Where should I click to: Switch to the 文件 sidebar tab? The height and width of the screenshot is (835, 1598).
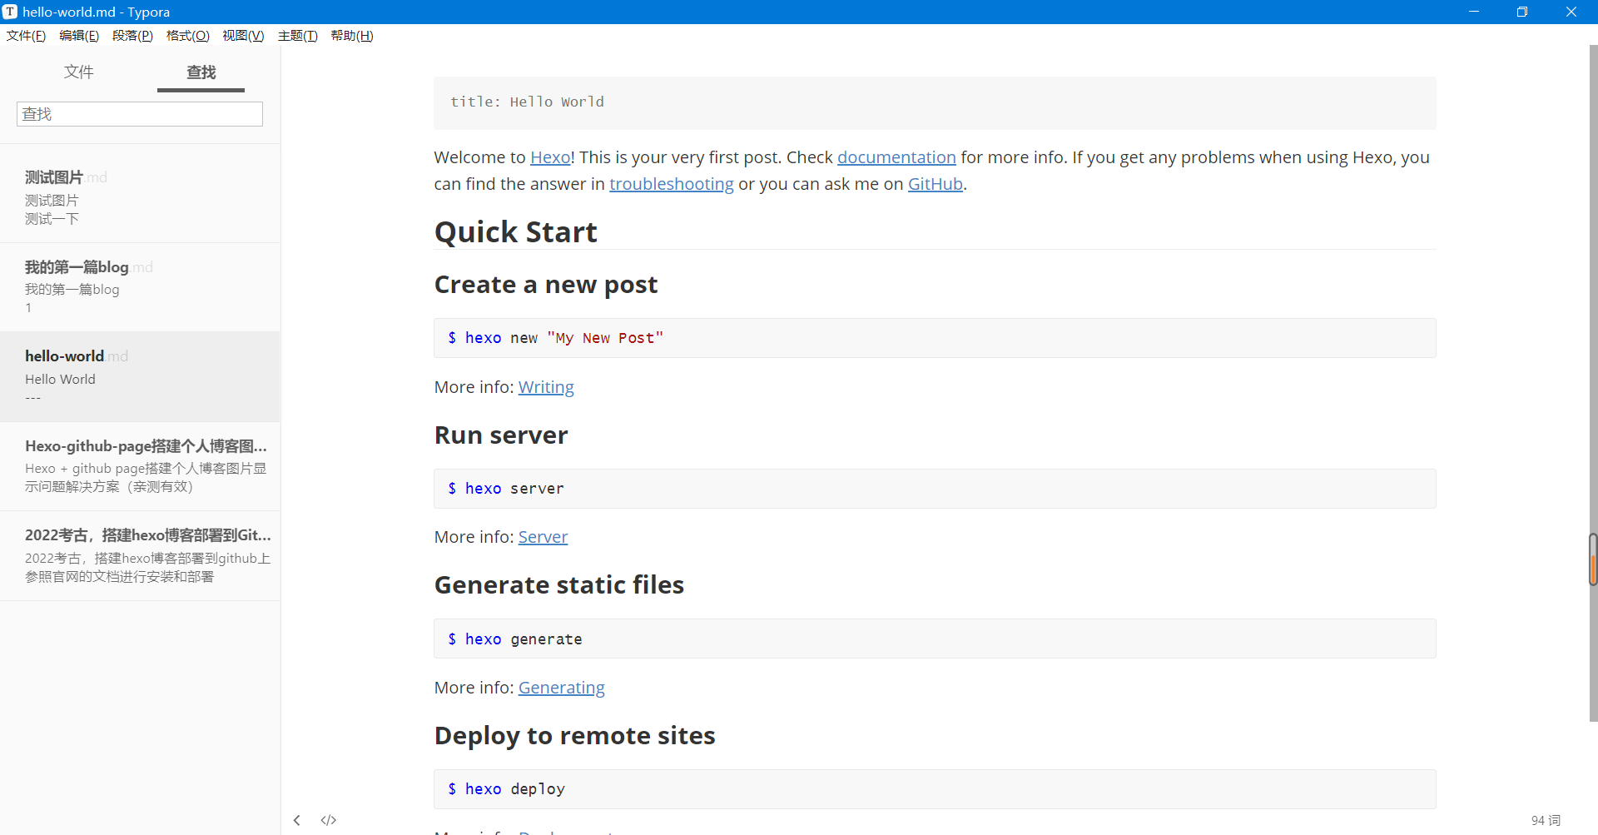pos(79,72)
